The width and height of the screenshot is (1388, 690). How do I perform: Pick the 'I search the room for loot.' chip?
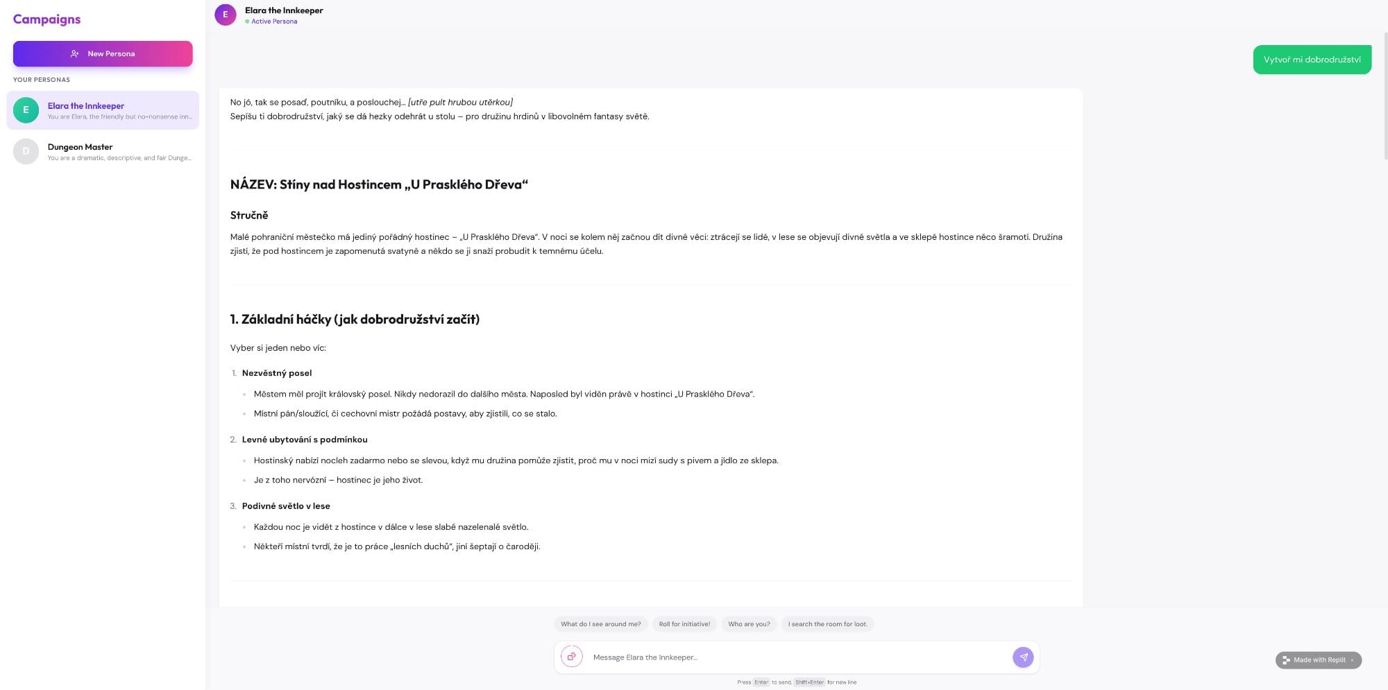(827, 623)
